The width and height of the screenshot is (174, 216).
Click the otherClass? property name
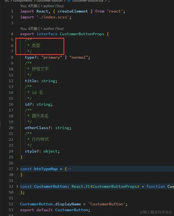(38, 128)
